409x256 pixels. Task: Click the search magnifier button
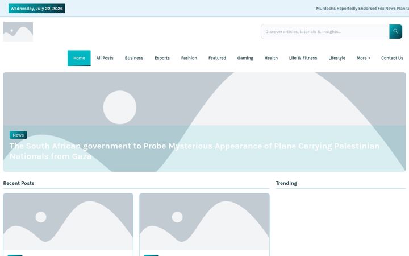(395, 32)
